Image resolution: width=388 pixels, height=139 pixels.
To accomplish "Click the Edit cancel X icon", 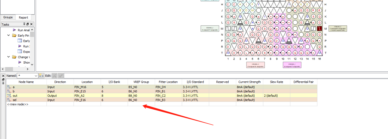I will 54,76.
